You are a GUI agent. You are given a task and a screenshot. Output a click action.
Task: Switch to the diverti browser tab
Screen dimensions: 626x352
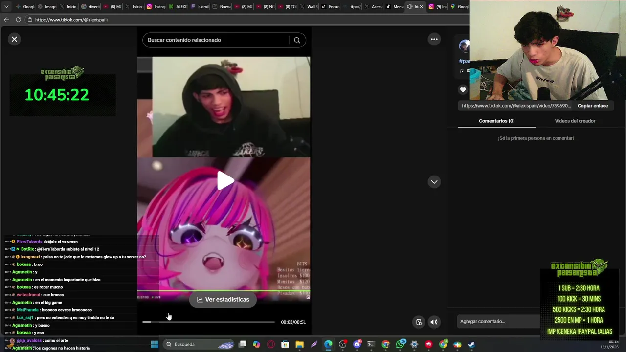pos(91,7)
